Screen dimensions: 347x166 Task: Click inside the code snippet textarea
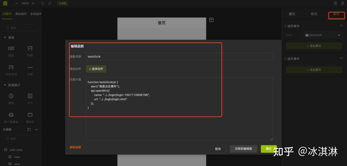coord(179,109)
